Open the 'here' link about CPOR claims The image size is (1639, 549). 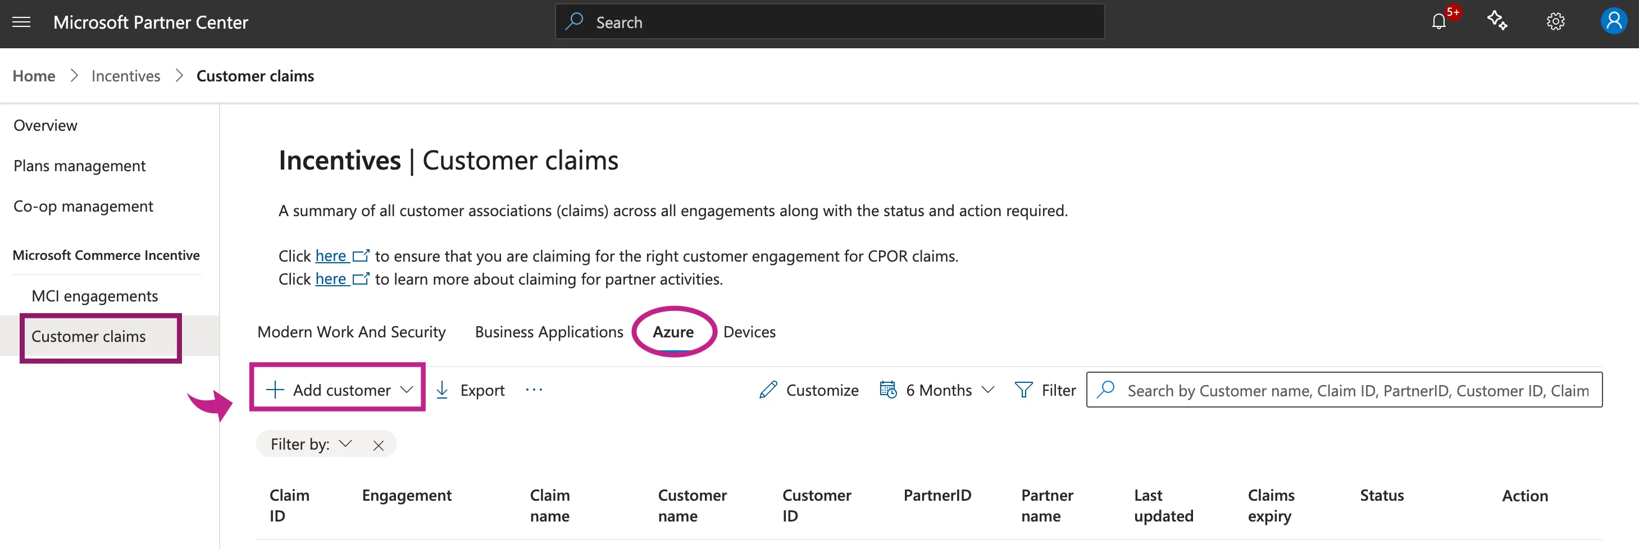pos(342,256)
